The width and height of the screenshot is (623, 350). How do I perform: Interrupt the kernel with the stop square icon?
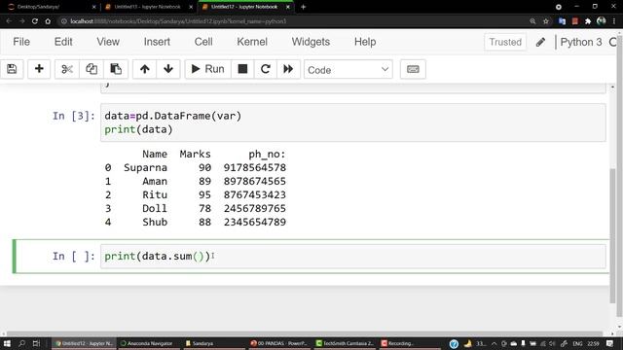click(242, 69)
